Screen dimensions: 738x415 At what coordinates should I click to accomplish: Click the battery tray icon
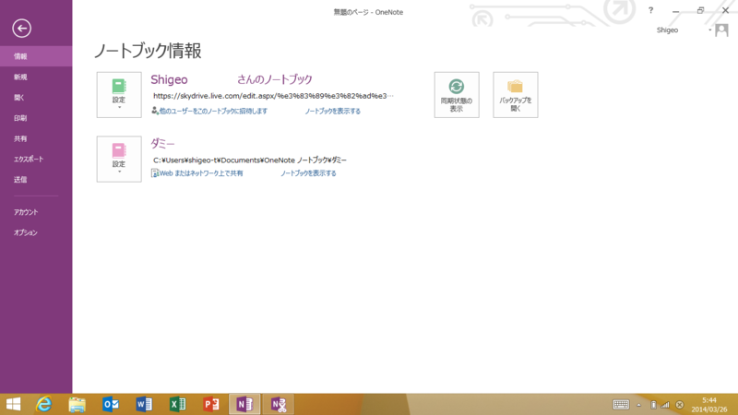pos(653,405)
